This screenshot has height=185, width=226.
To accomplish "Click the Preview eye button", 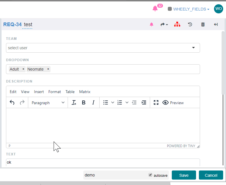I will (173, 103).
